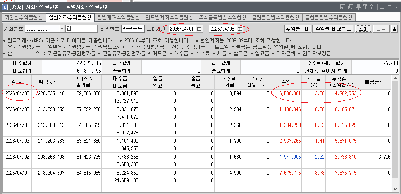Viewport: 401px width, 194px height.
Task: Open the 연도별계좌수익률현황 tab
Action: click(169, 17)
